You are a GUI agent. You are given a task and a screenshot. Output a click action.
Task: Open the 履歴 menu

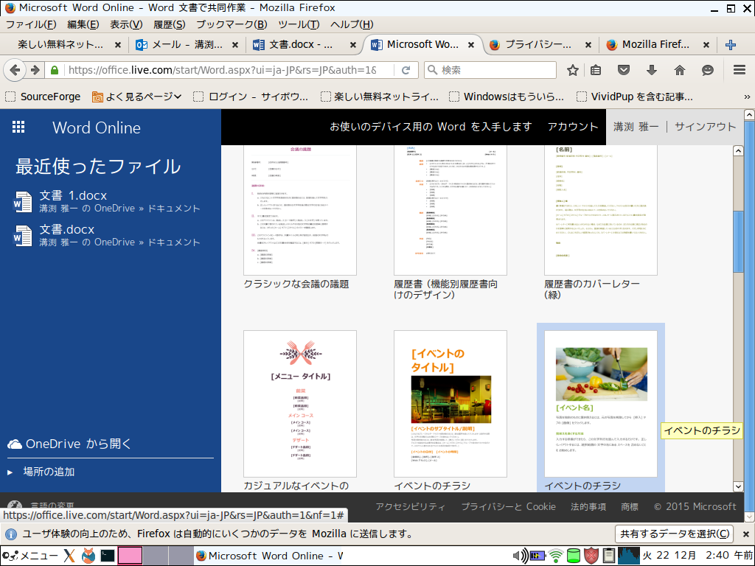point(169,24)
